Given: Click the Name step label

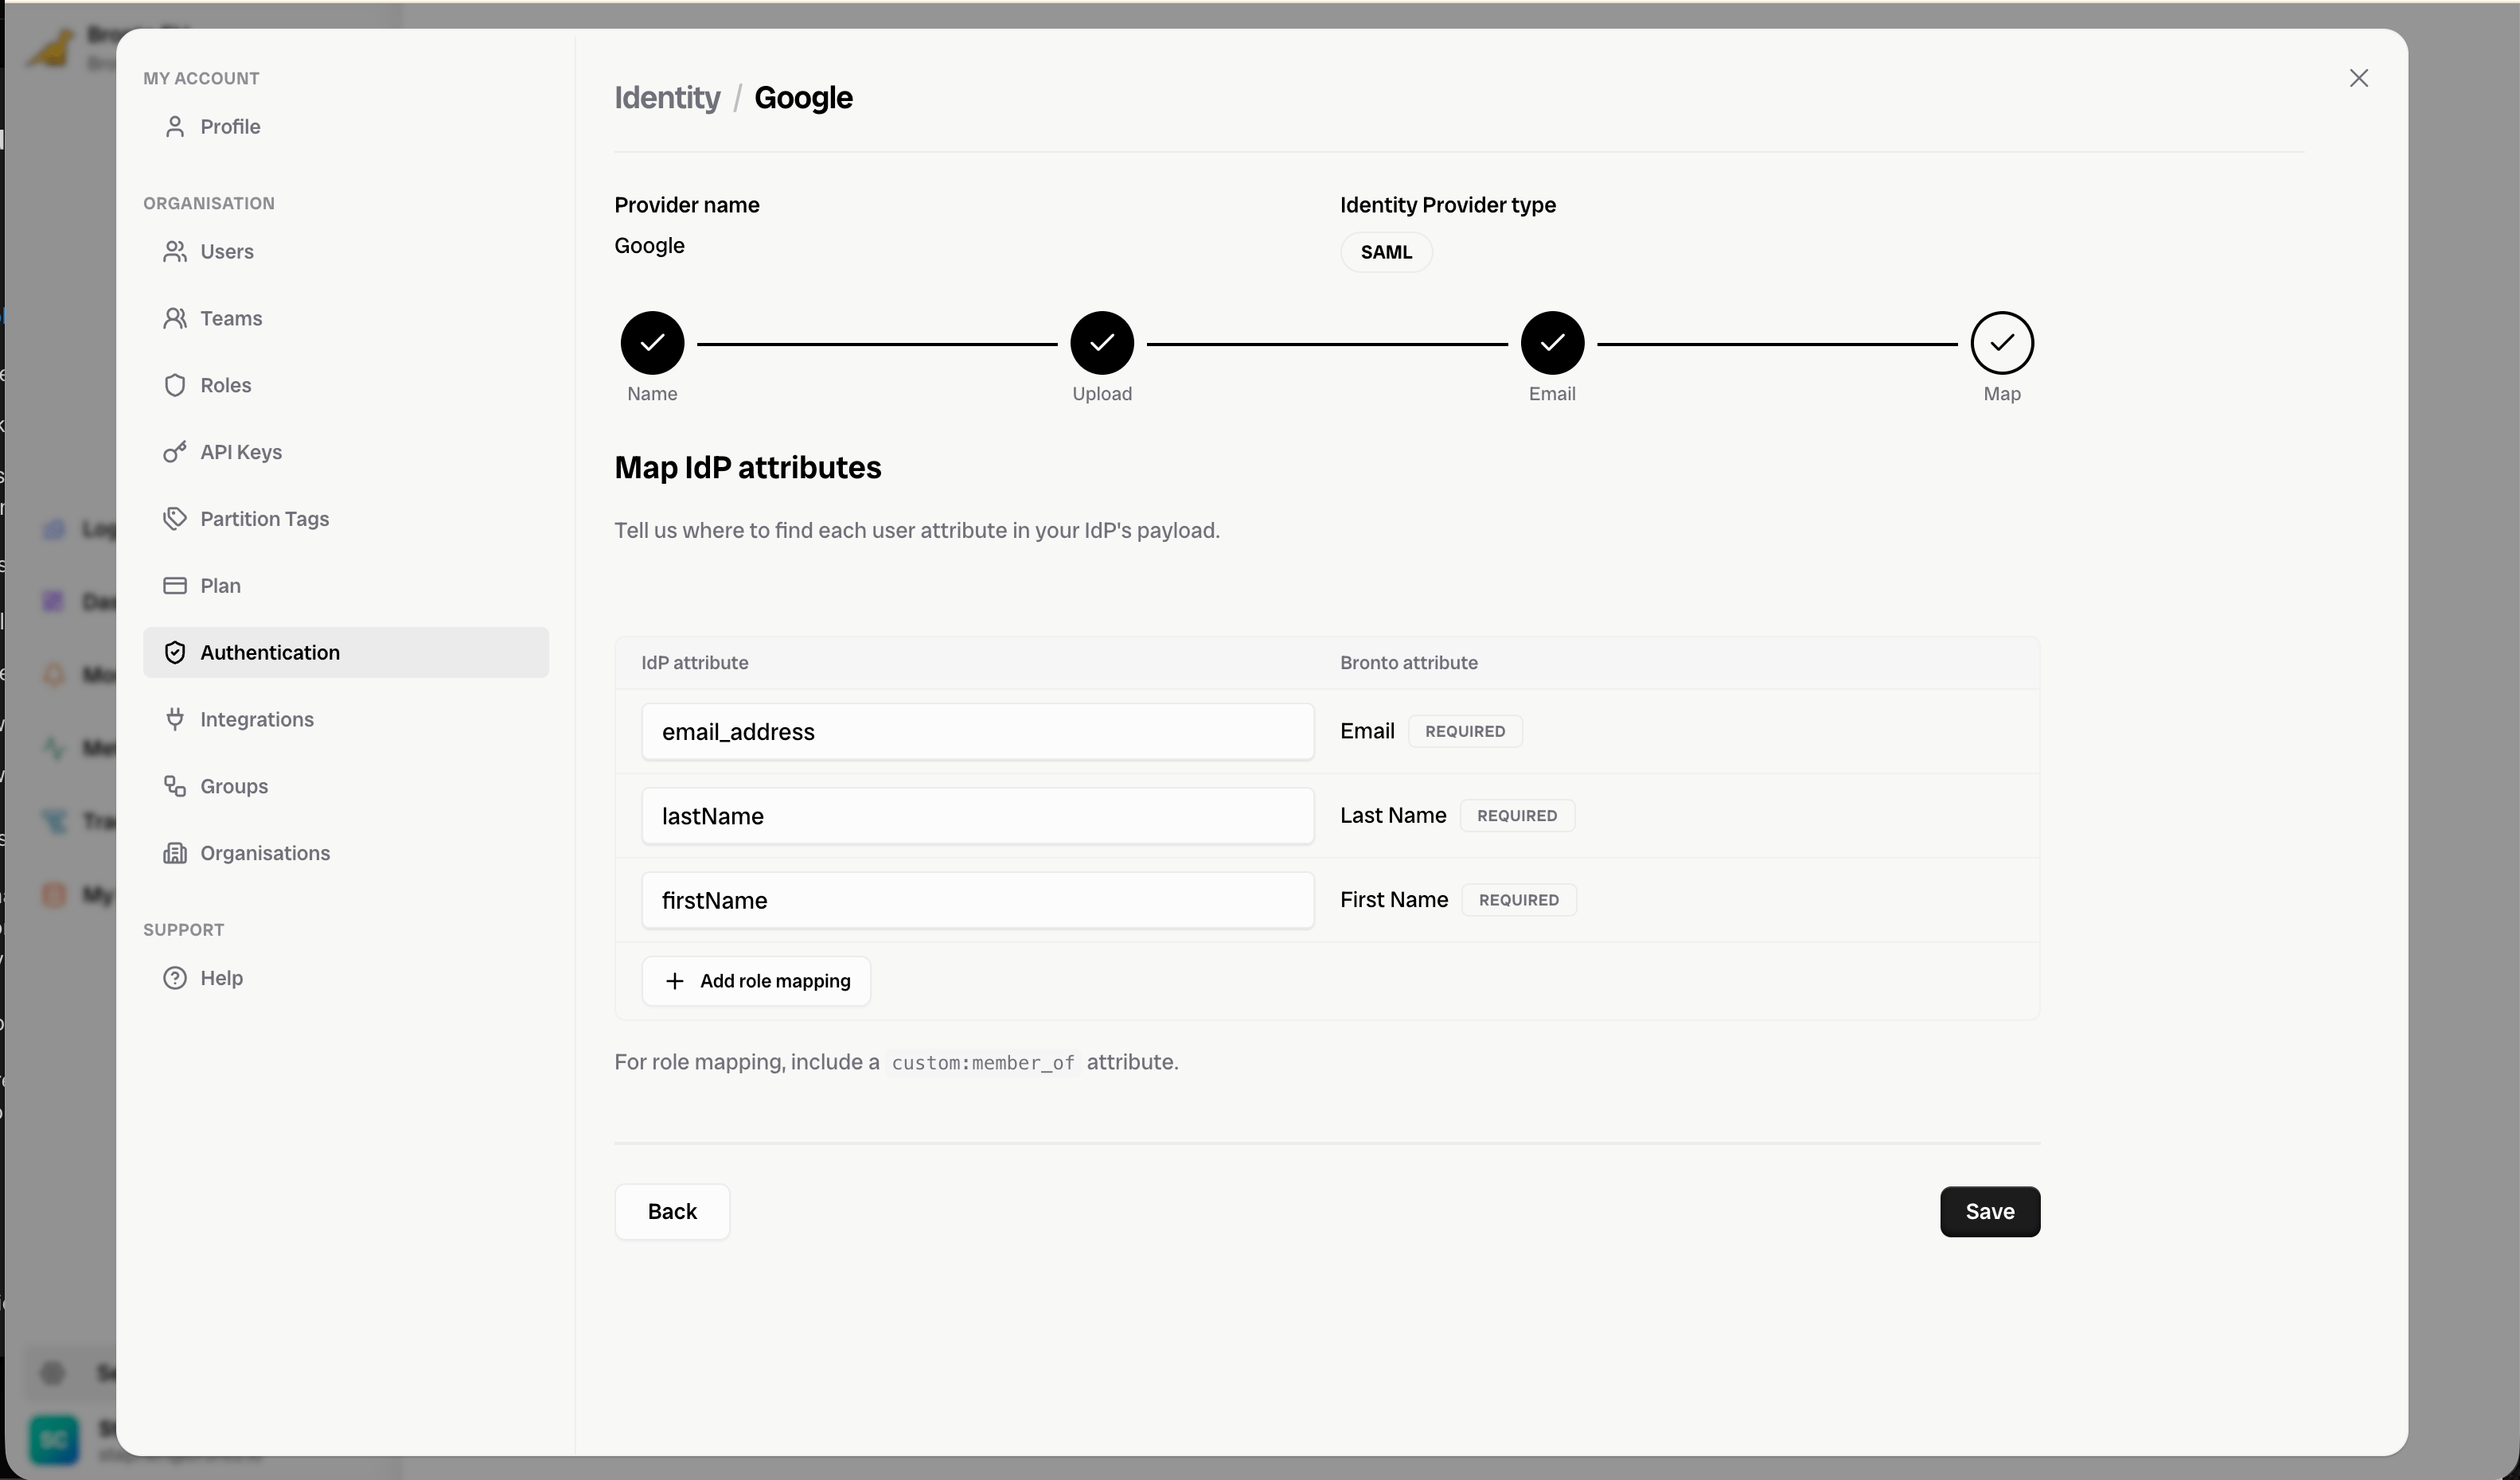Looking at the screenshot, I should 652,394.
